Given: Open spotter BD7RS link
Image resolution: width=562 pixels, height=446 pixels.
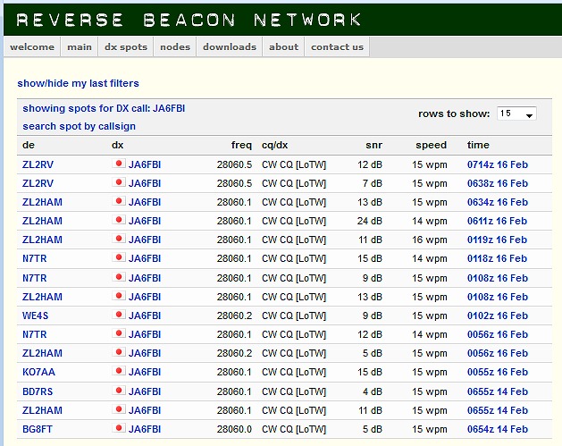Looking at the screenshot, I should pos(38,391).
